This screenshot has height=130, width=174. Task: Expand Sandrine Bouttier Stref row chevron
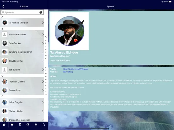[x=43, y=52]
